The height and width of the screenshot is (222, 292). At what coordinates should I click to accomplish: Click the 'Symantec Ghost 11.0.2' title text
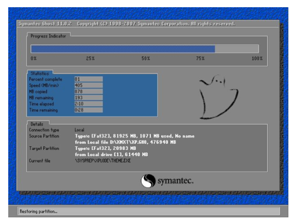[45, 24]
